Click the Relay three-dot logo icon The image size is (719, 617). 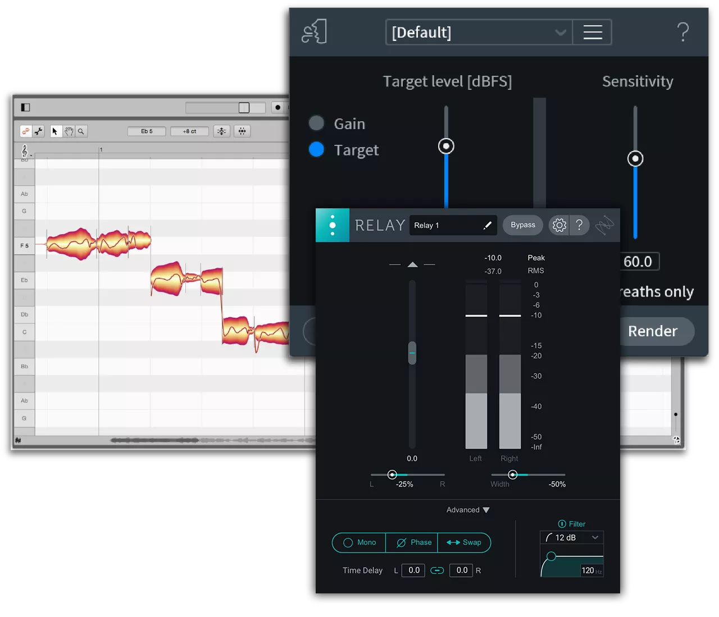coord(333,225)
